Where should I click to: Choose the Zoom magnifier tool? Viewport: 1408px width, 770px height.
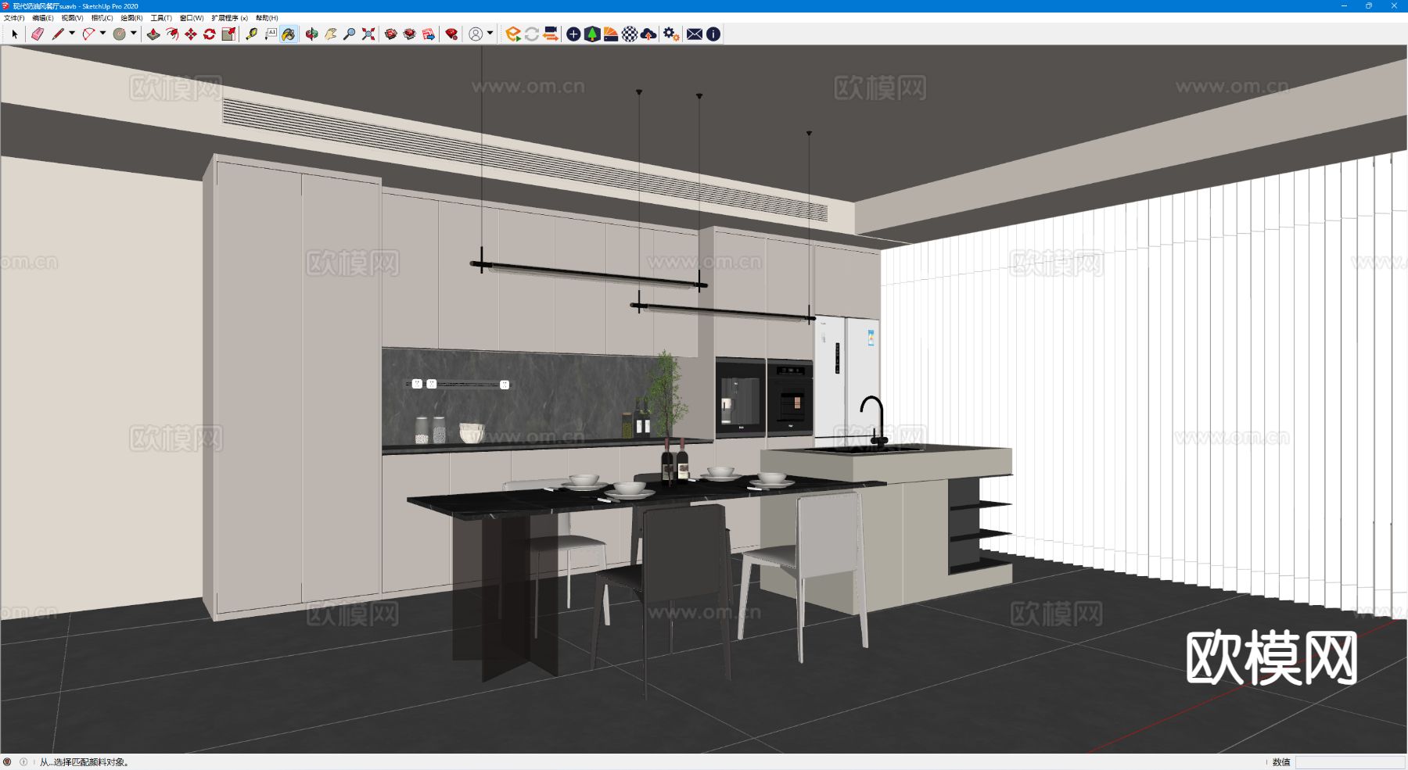[350, 34]
